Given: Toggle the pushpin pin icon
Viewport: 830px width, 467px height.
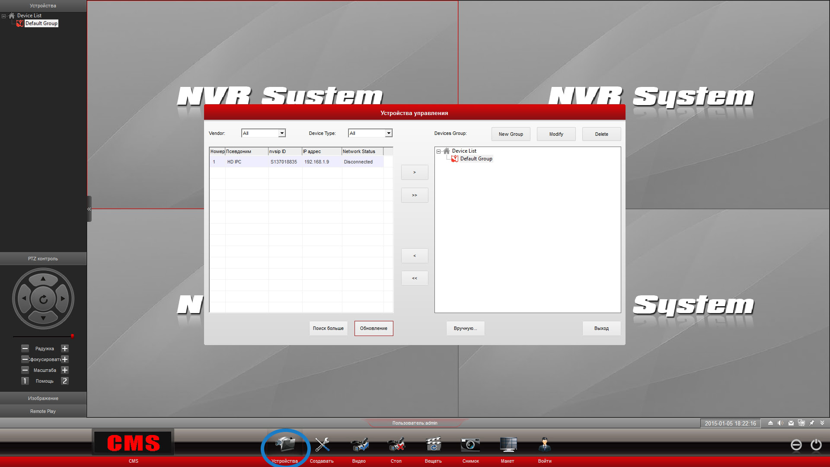Looking at the screenshot, I should click(x=811, y=423).
